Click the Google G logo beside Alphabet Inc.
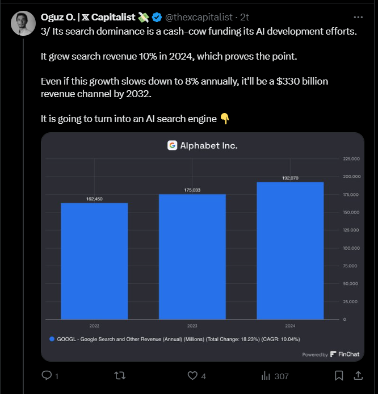 (x=173, y=145)
